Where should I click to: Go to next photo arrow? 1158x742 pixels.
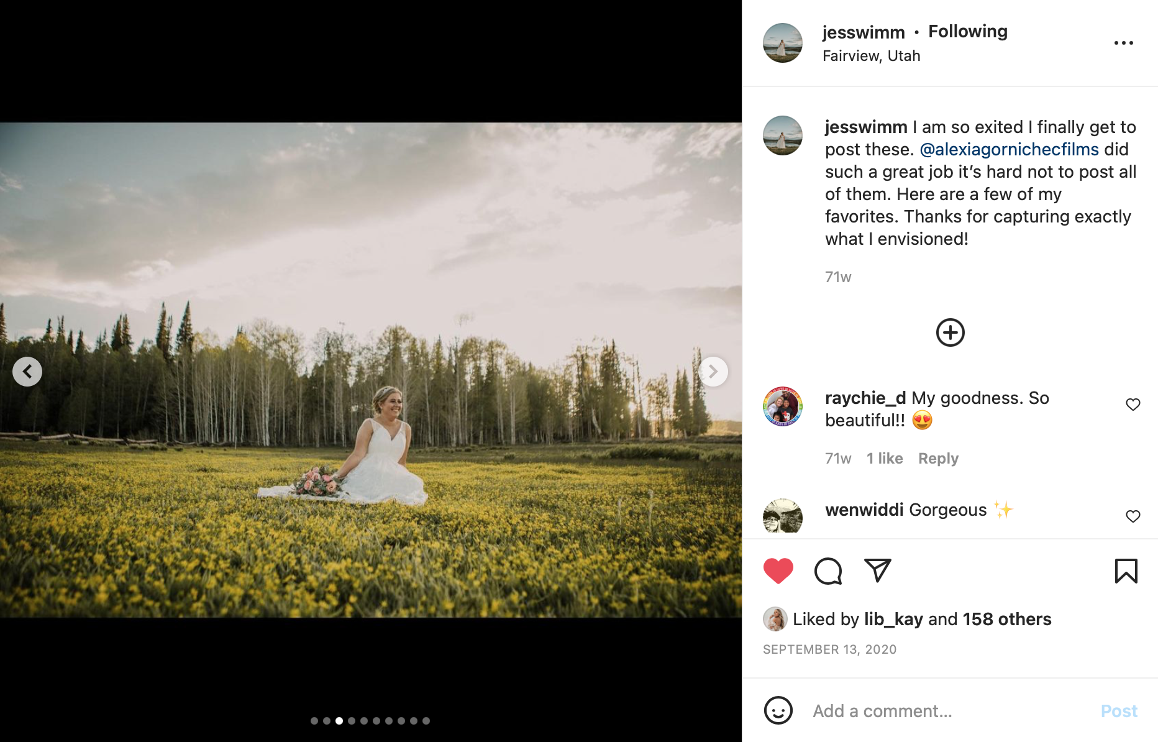[x=713, y=372]
